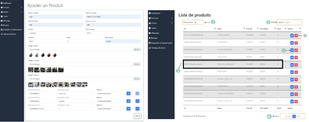Remove the CARROSSERIE description row with minus
The width and height of the screenshot is (309, 122).
[x=138, y=101]
